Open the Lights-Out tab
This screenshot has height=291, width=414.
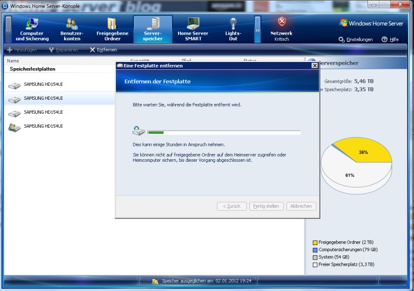[233, 29]
